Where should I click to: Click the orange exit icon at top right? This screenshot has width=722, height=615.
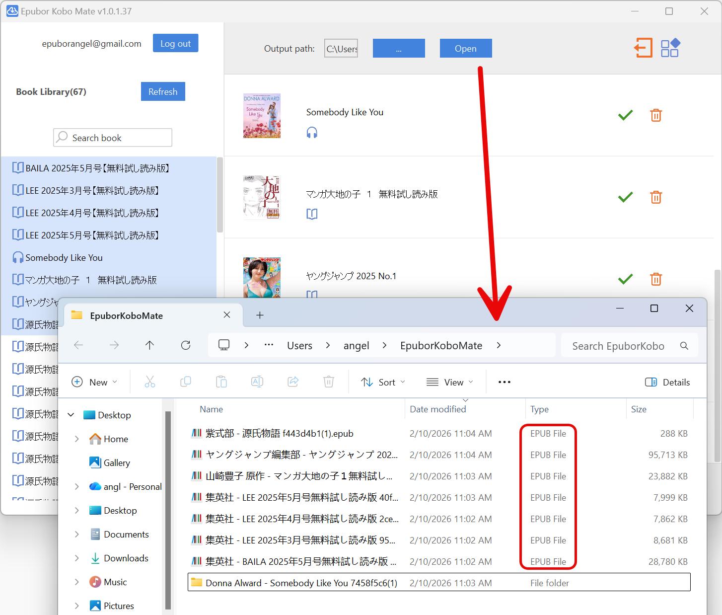[643, 48]
